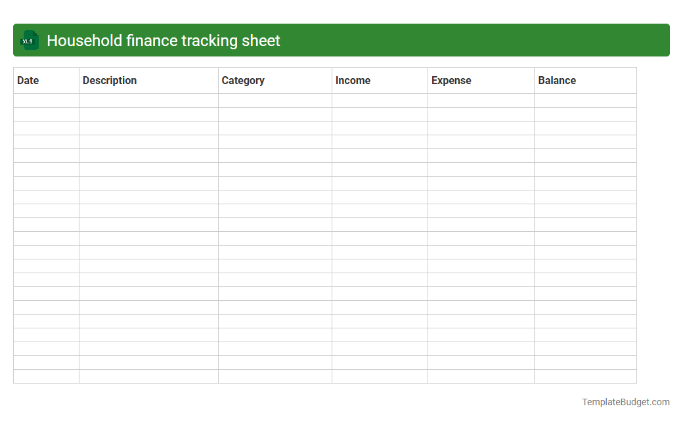The image size is (683, 421).
Task: Select the first empty cell under Expense
Action: coord(481,100)
